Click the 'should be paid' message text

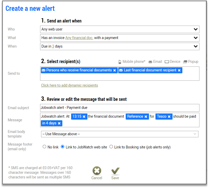184,116
